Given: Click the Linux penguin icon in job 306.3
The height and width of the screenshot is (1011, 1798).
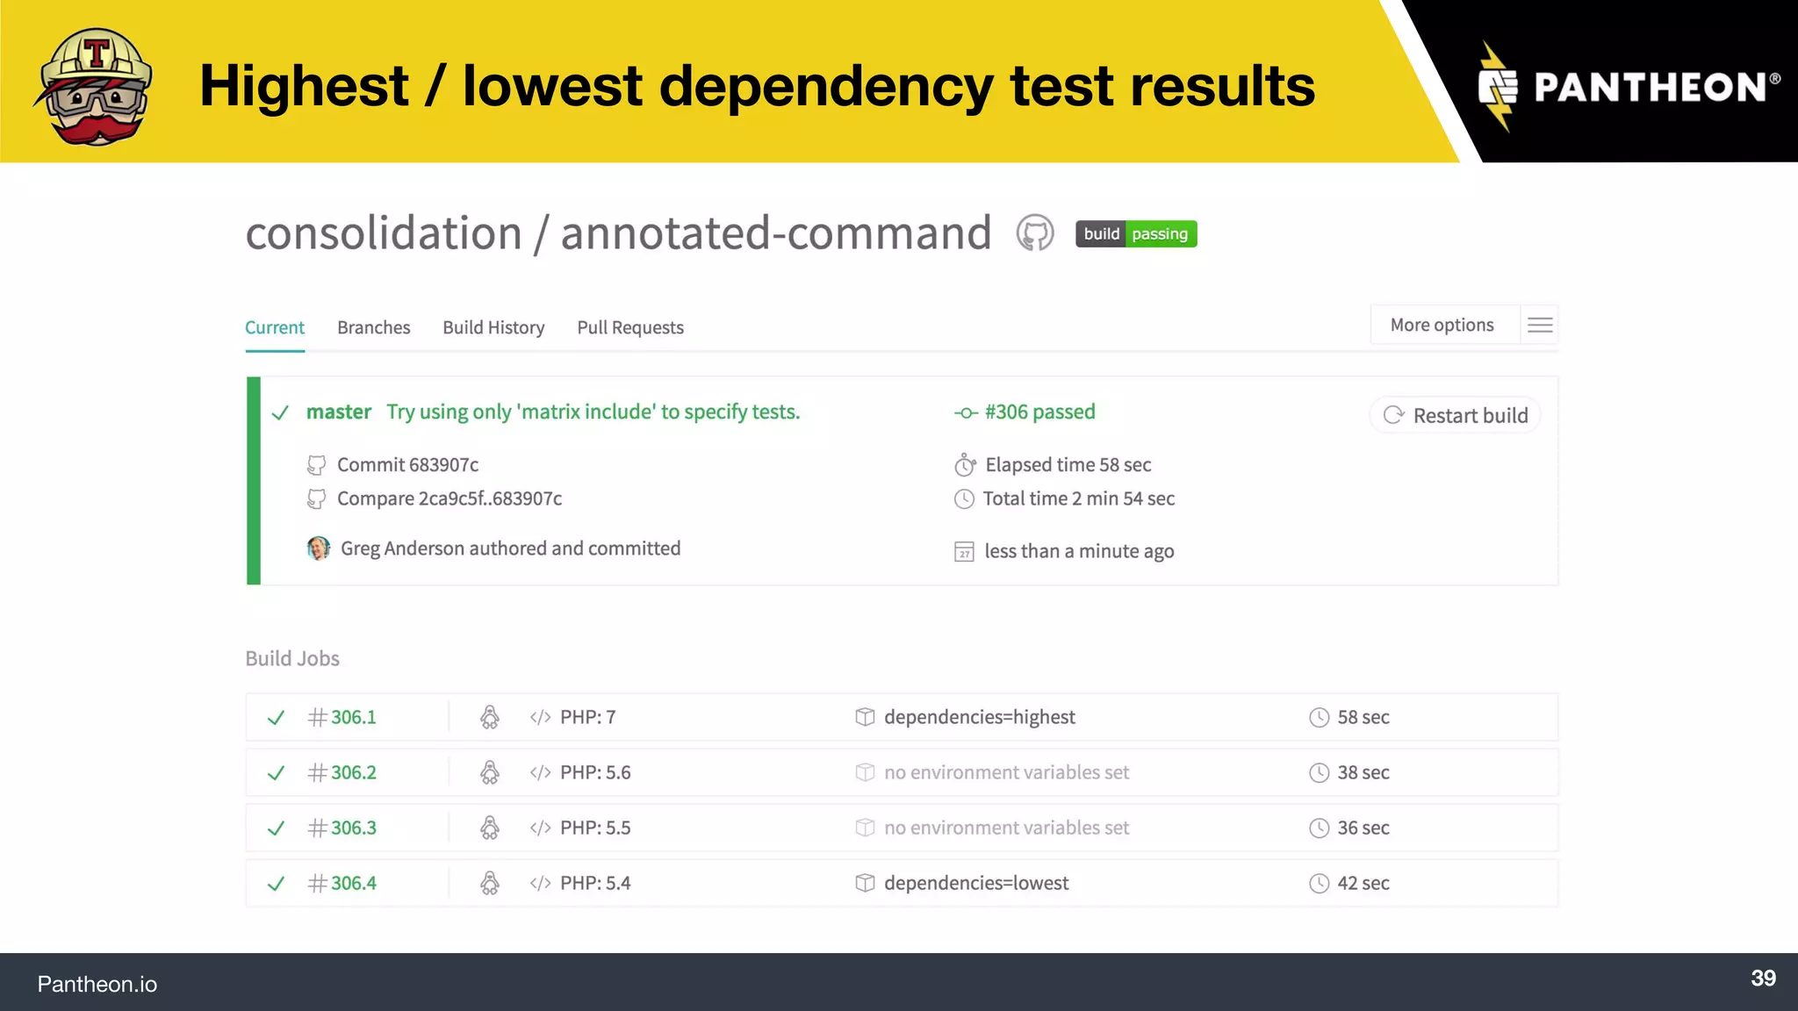Looking at the screenshot, I should point(490,828).
